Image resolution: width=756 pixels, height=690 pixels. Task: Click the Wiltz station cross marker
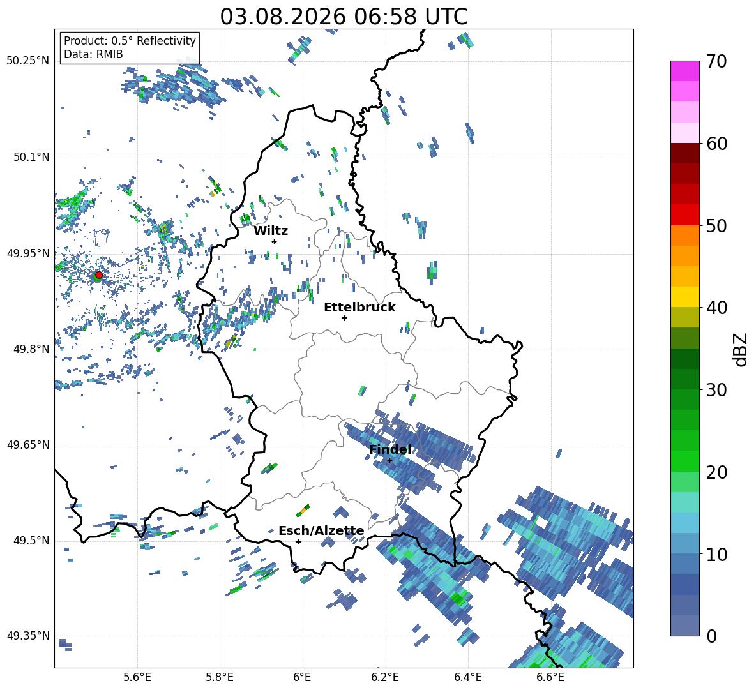[x=275, y=241]
